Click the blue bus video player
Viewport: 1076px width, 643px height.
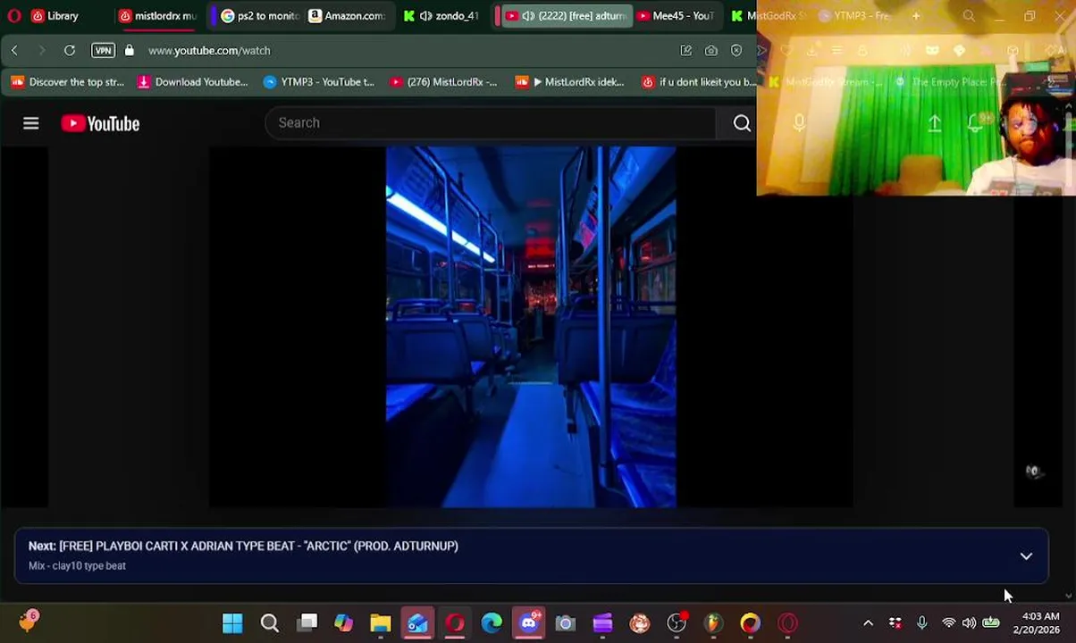[531, 327]
